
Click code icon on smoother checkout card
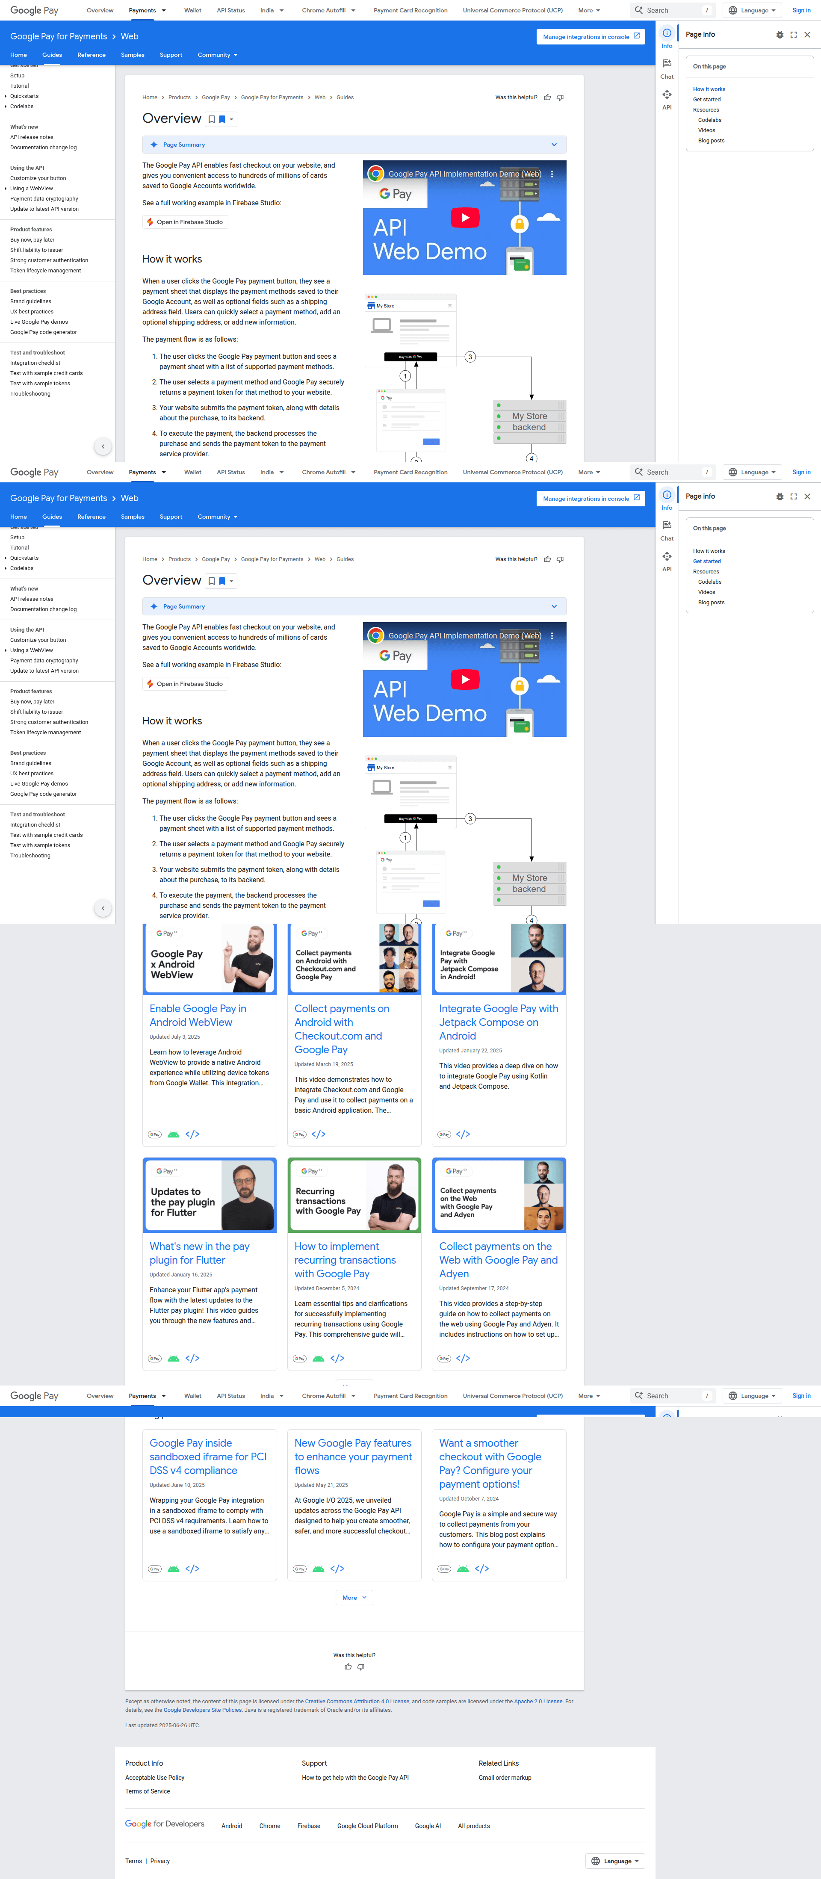pyautogui.click(x=482, y=1569)
